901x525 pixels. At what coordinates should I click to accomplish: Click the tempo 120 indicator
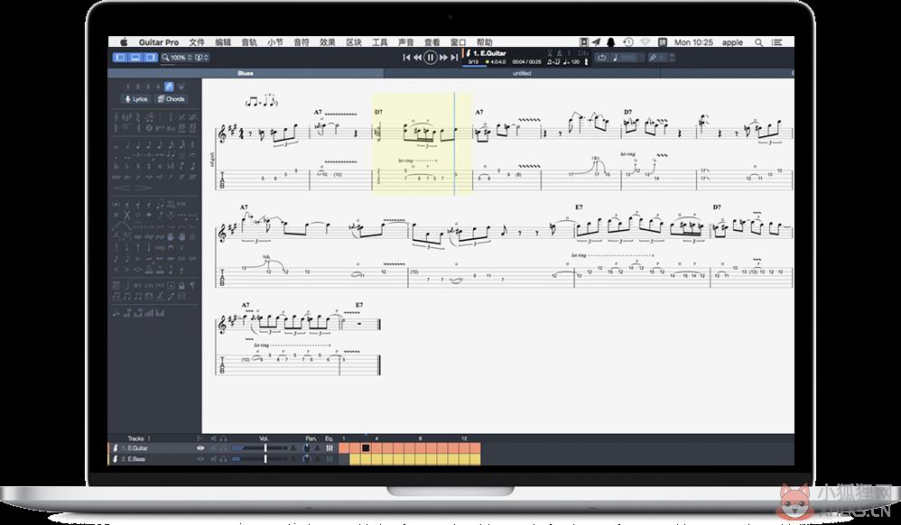click(x=573, y=61)
